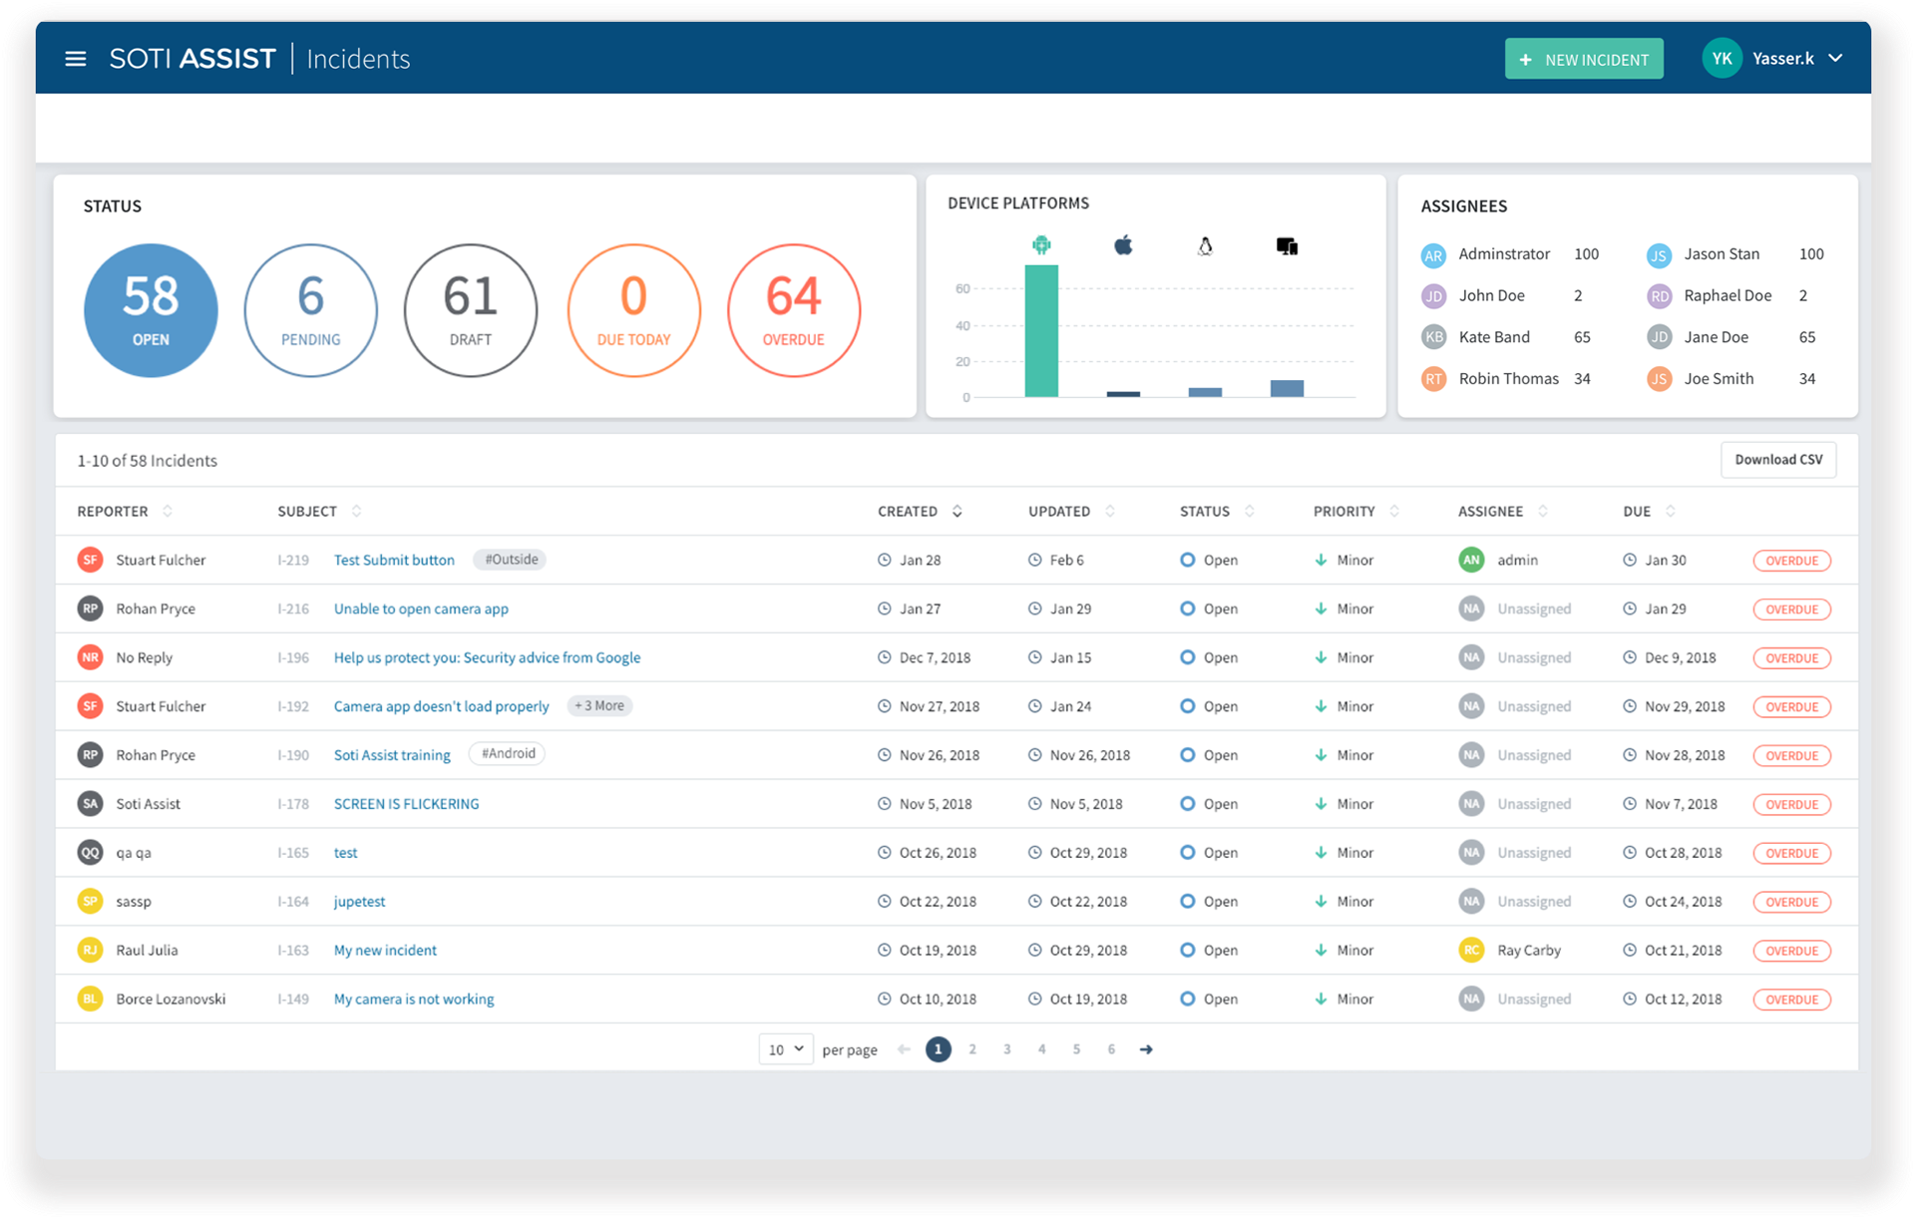
Task: Click Stuart Fulcher avatar in I-219 row
Action: [x=90, y=560]
